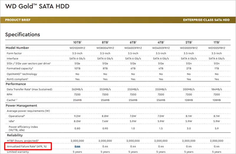This screenshot has width=236, height=154.
Task: Select the 10TB column header
Action: click(77, 42)
